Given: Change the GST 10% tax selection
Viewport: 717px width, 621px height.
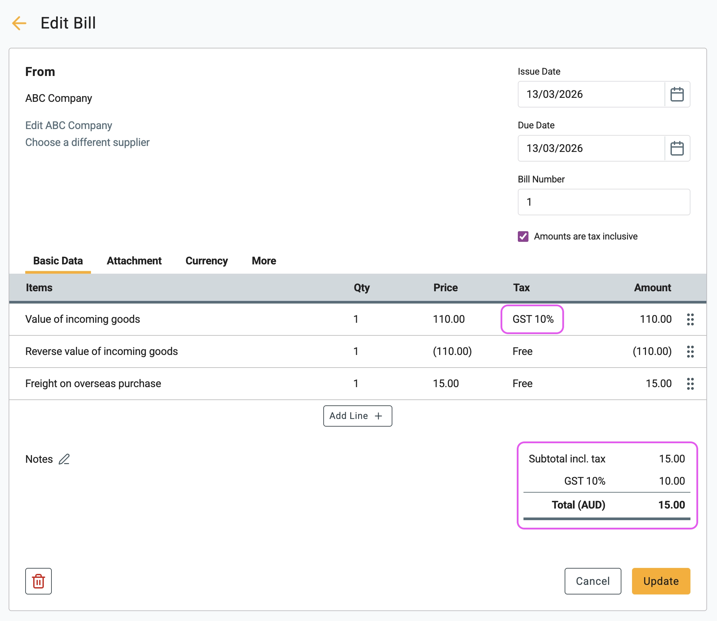Looking at the screenshot, I should pos(532,319).
